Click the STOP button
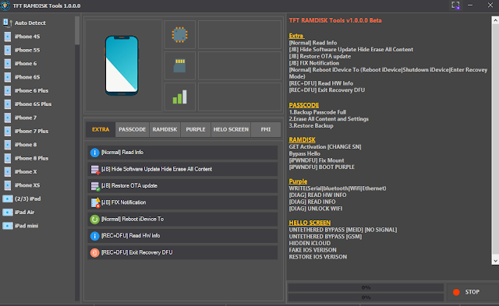This screenshot has width=499, height=306. coord(472,292)
